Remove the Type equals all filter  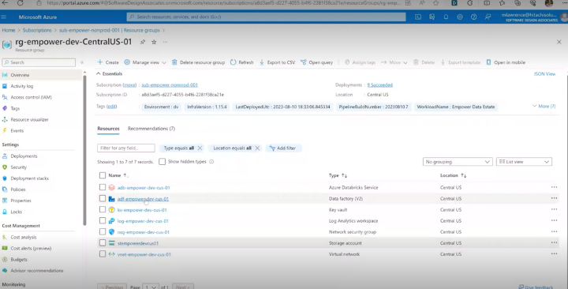(200, 148)
